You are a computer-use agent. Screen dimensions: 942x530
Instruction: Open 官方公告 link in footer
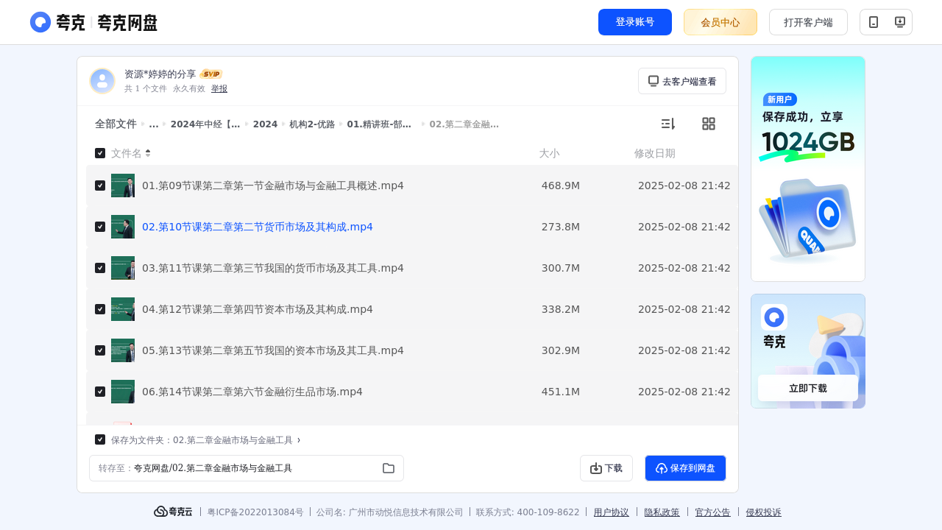click(713, 512)
